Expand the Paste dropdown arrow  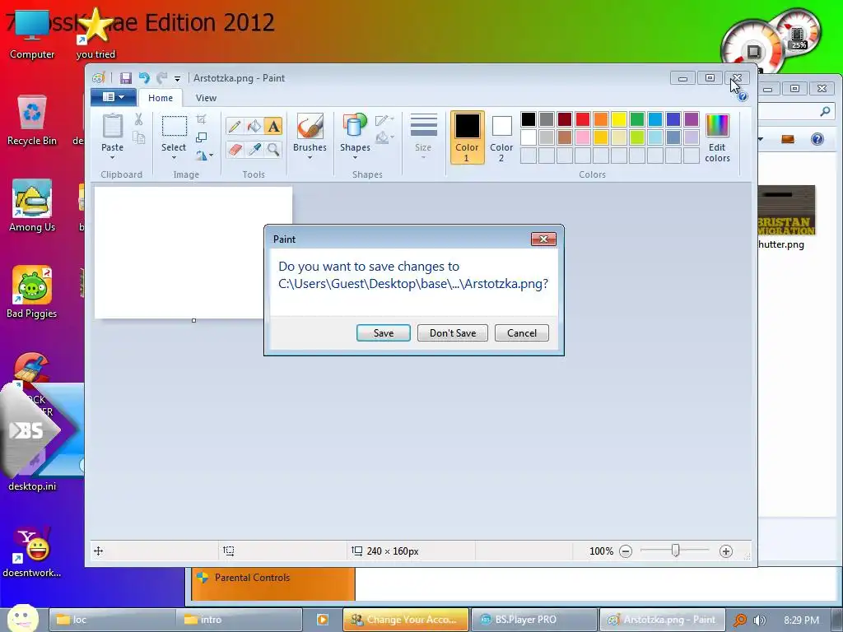(x=112, y=158)
